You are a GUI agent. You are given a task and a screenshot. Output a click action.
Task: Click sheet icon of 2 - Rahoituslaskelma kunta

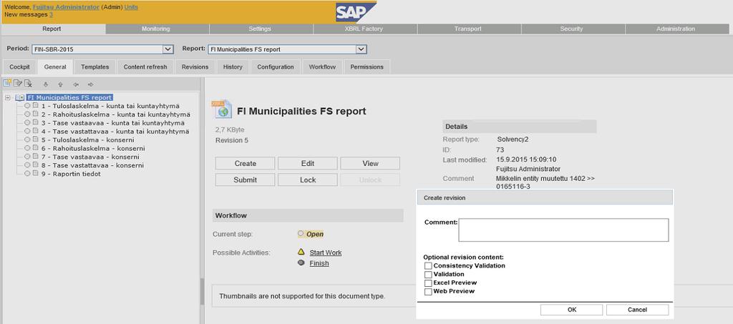click(36, 114)
